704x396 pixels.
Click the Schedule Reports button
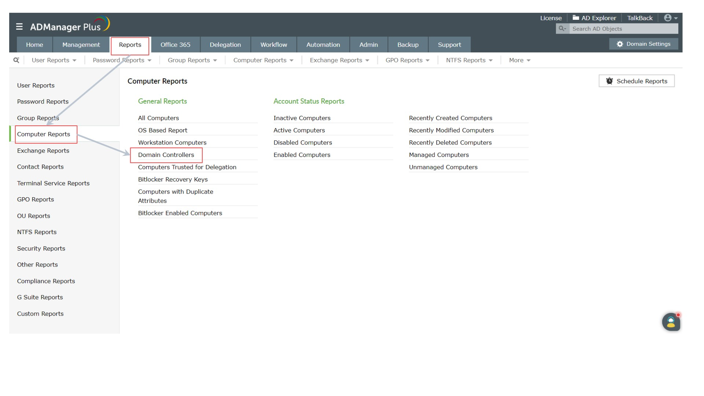(637, 81)
